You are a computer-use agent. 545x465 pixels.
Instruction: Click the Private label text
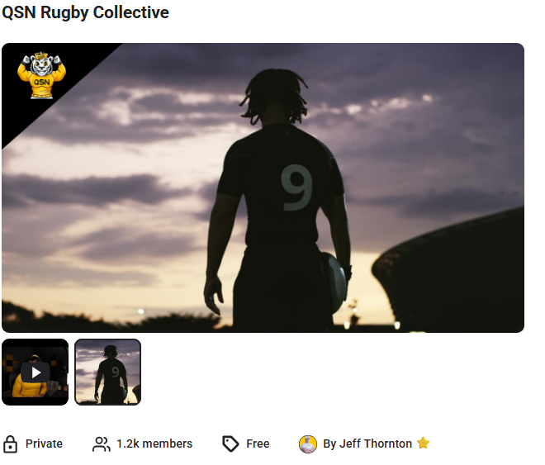[x=44, y=444]
